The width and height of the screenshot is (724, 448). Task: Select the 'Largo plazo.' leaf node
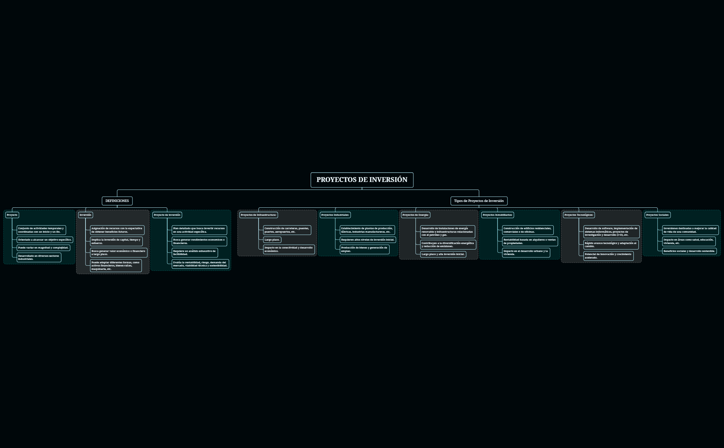272,240
